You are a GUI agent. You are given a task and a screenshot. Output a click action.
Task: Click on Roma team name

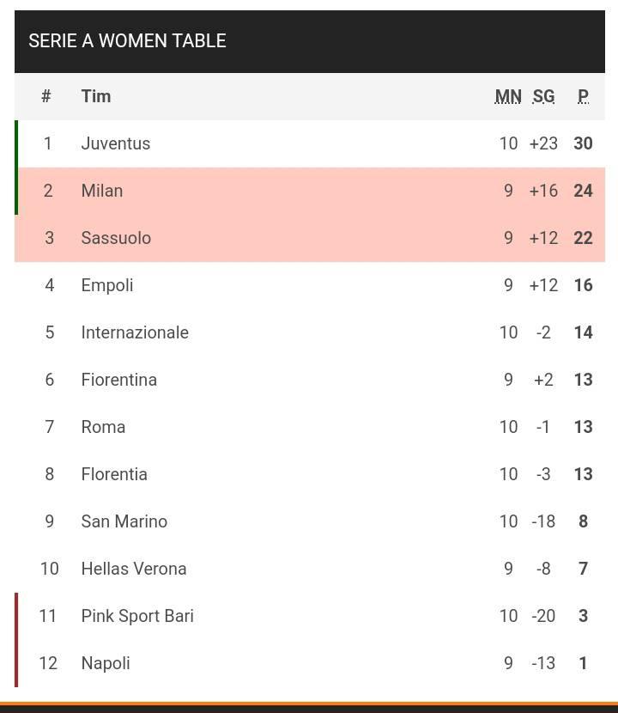tap(103, 428)
